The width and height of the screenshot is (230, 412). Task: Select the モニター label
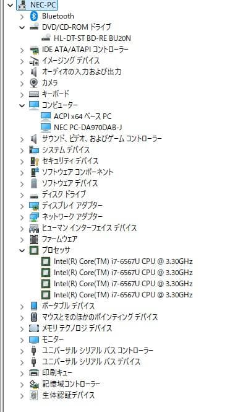[53, 340]
